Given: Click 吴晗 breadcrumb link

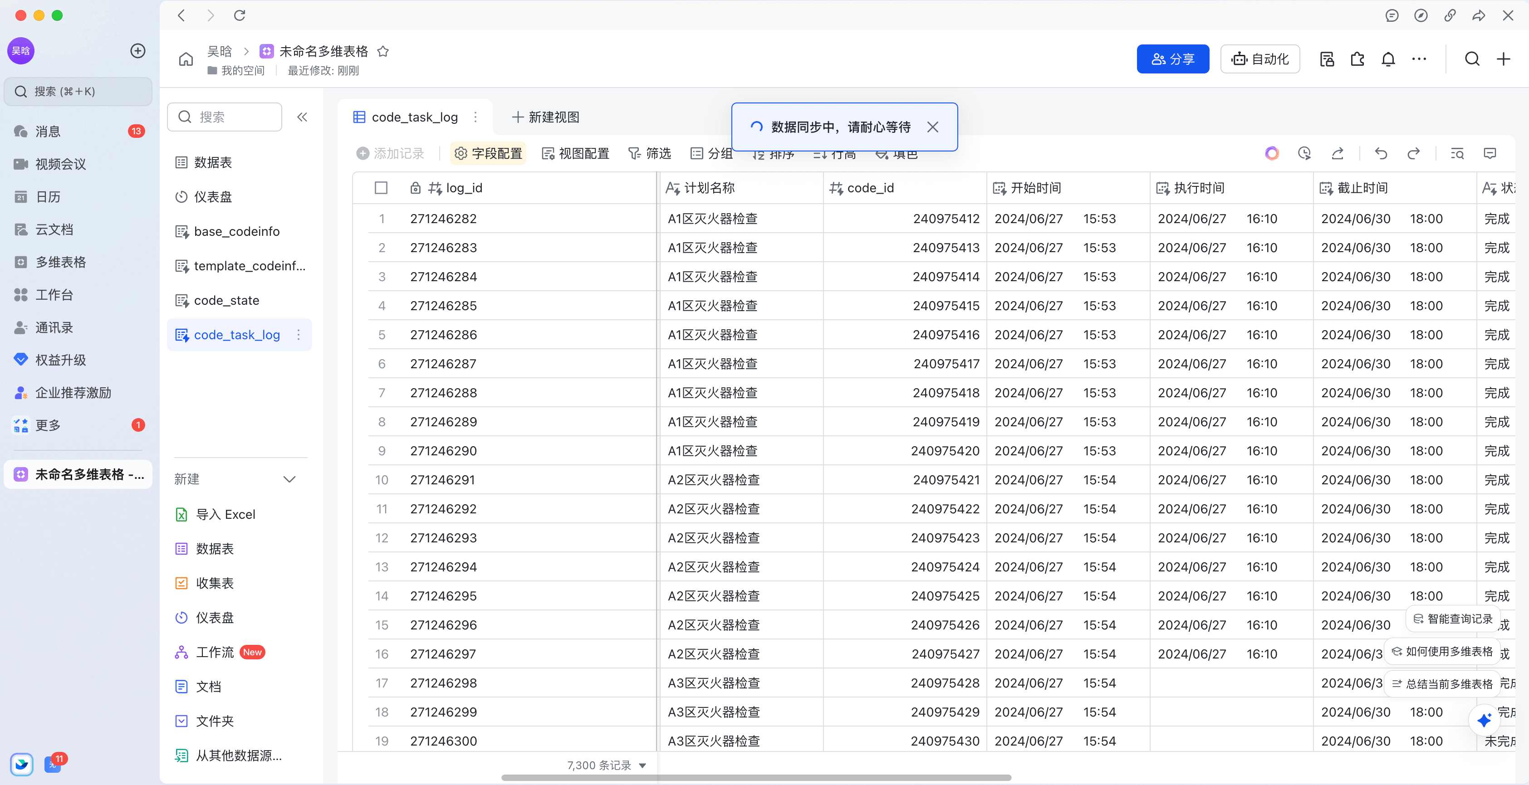Looking at the screenshot, I should click(219, 52).
